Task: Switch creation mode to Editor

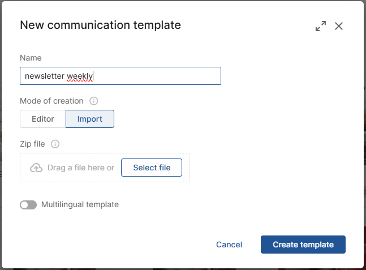Action: pos(43,119)
